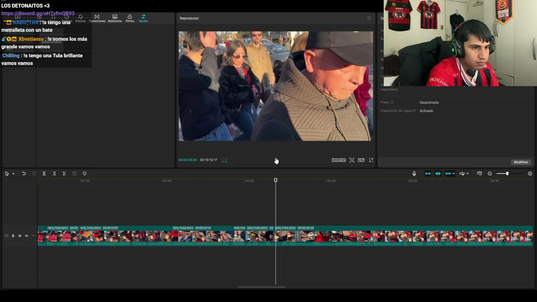Select the IMG_7456.MOV clip labeled 00:05:29:00
This screenshot has height=302, width=537.
coord(404,236)
